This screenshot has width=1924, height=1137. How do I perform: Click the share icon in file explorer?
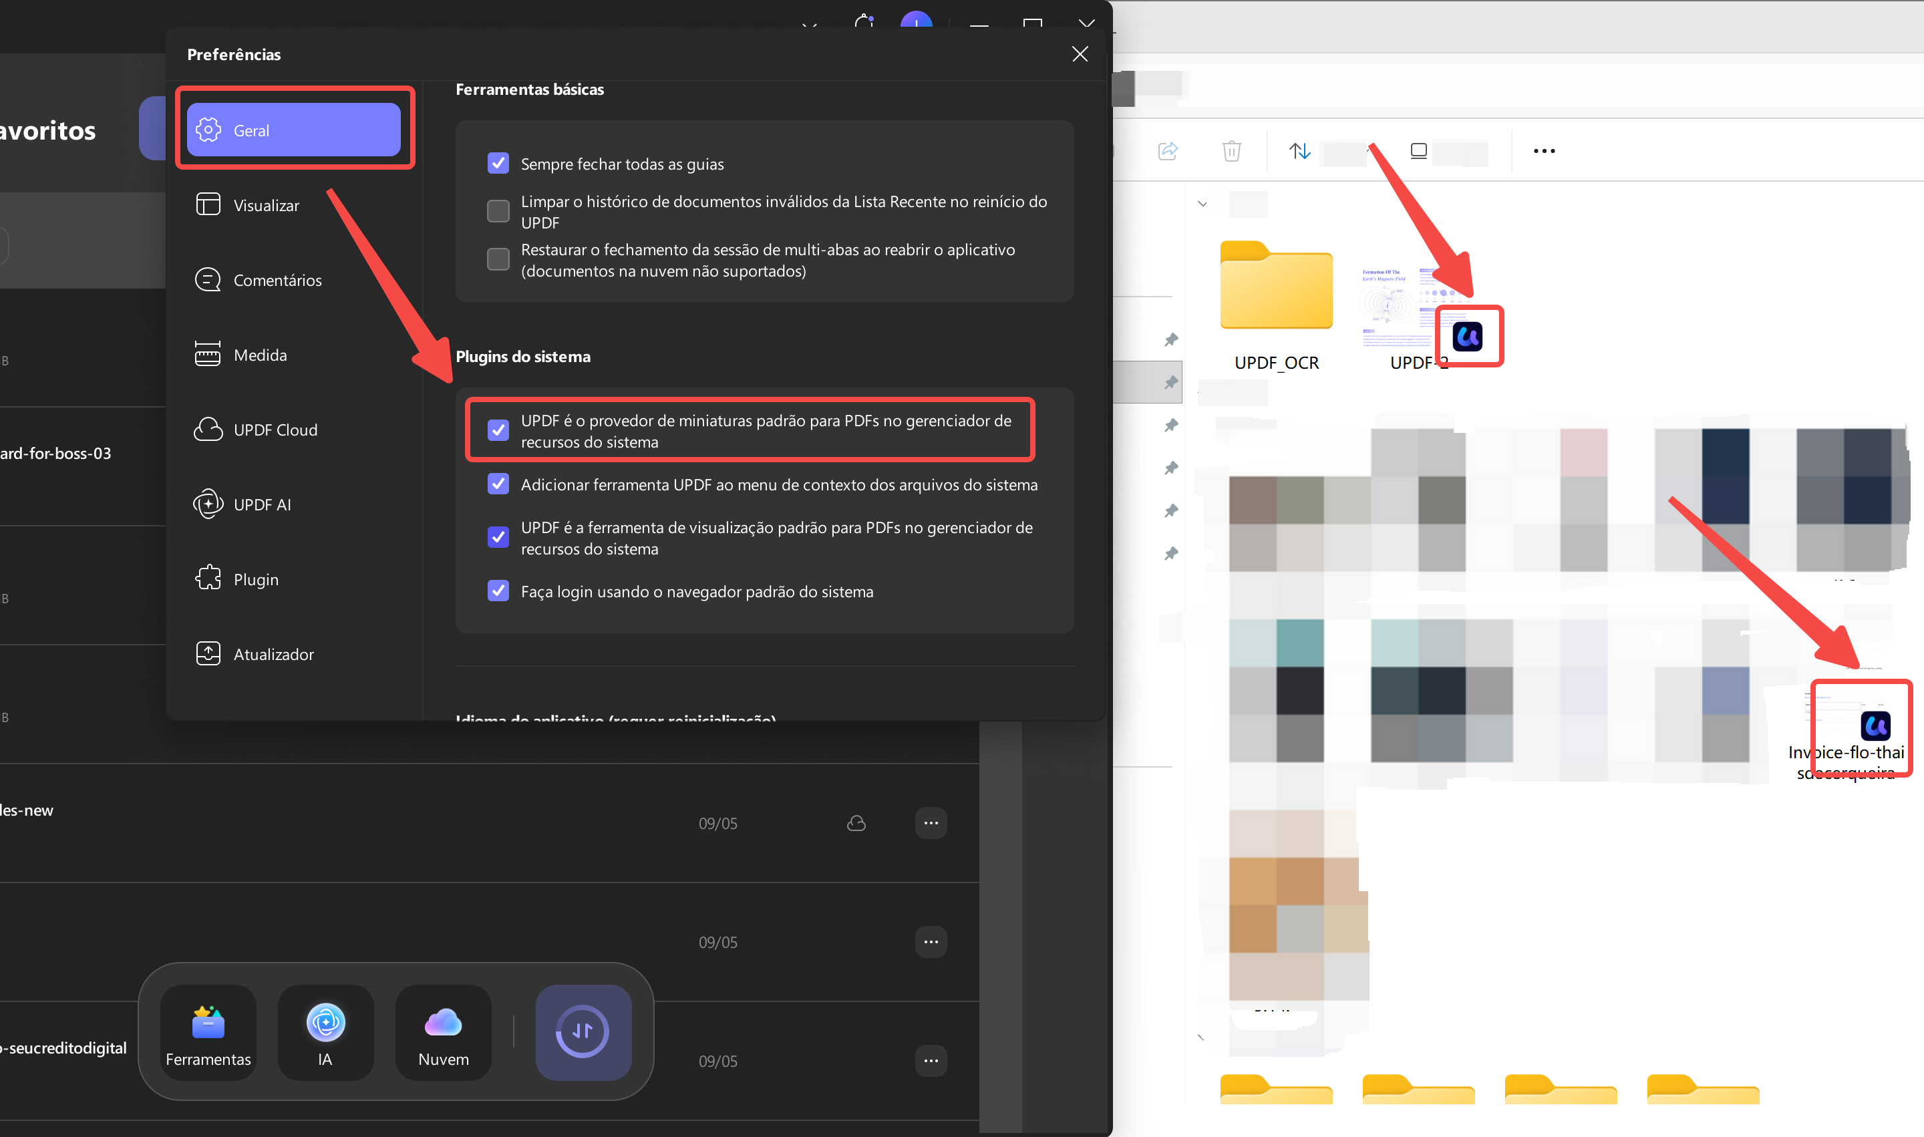(1168, 150)
